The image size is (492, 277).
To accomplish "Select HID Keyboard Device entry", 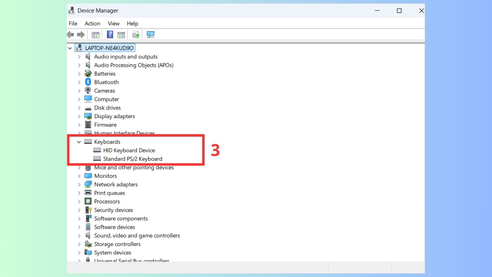I will 129,150.
